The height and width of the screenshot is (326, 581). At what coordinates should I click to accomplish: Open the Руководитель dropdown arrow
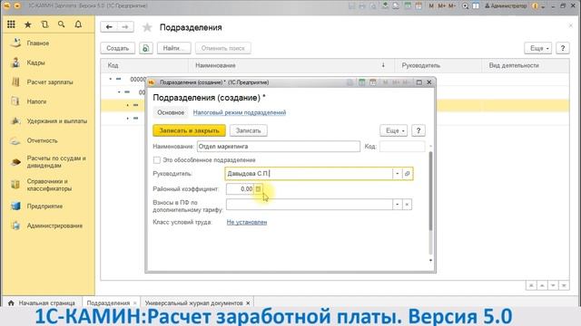[398, 174]
